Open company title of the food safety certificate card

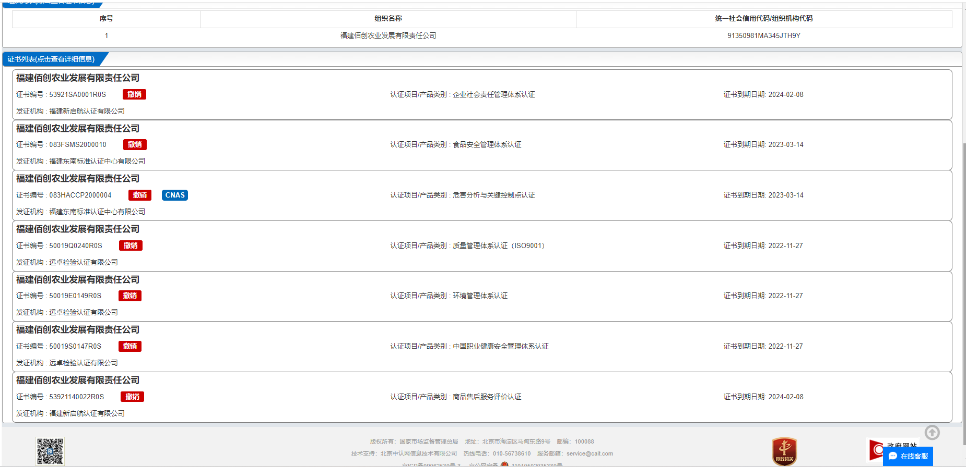click(78, 128)
